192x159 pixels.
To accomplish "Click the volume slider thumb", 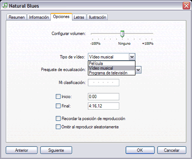I will click(122, 34).
